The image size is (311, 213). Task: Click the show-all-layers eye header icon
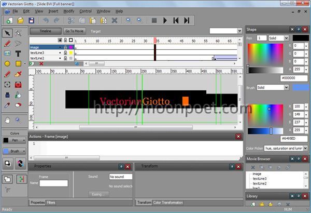click(x=60, y=40)
